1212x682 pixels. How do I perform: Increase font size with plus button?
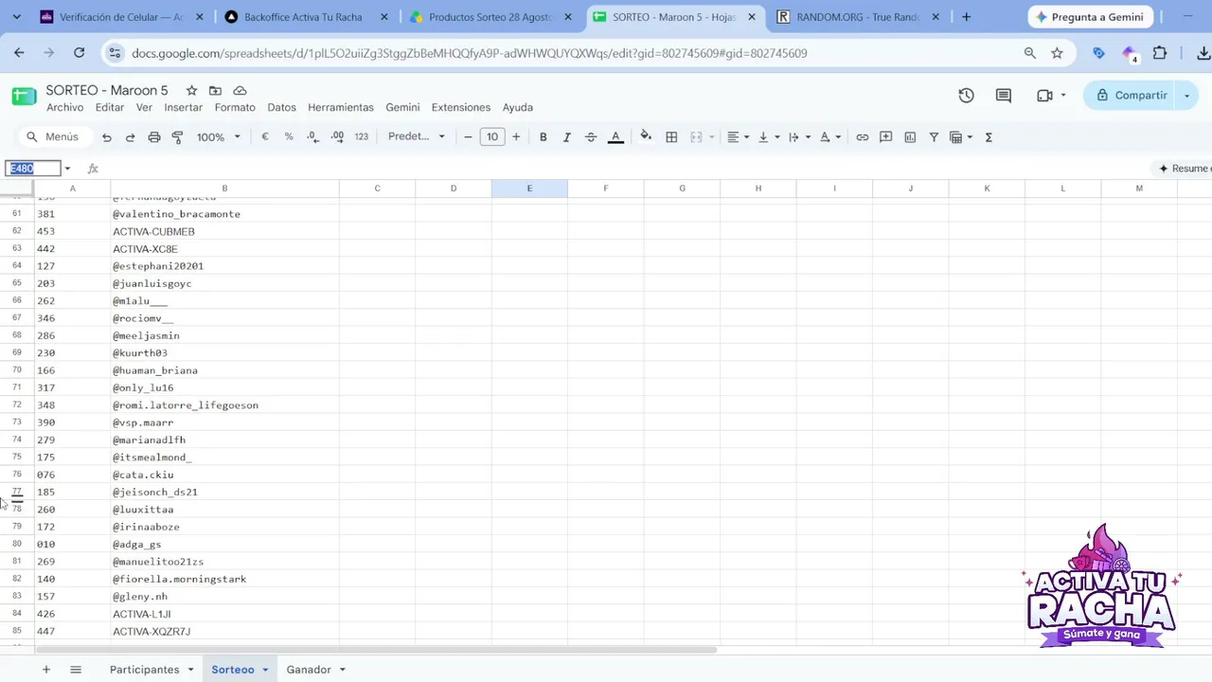click(516, 137)
